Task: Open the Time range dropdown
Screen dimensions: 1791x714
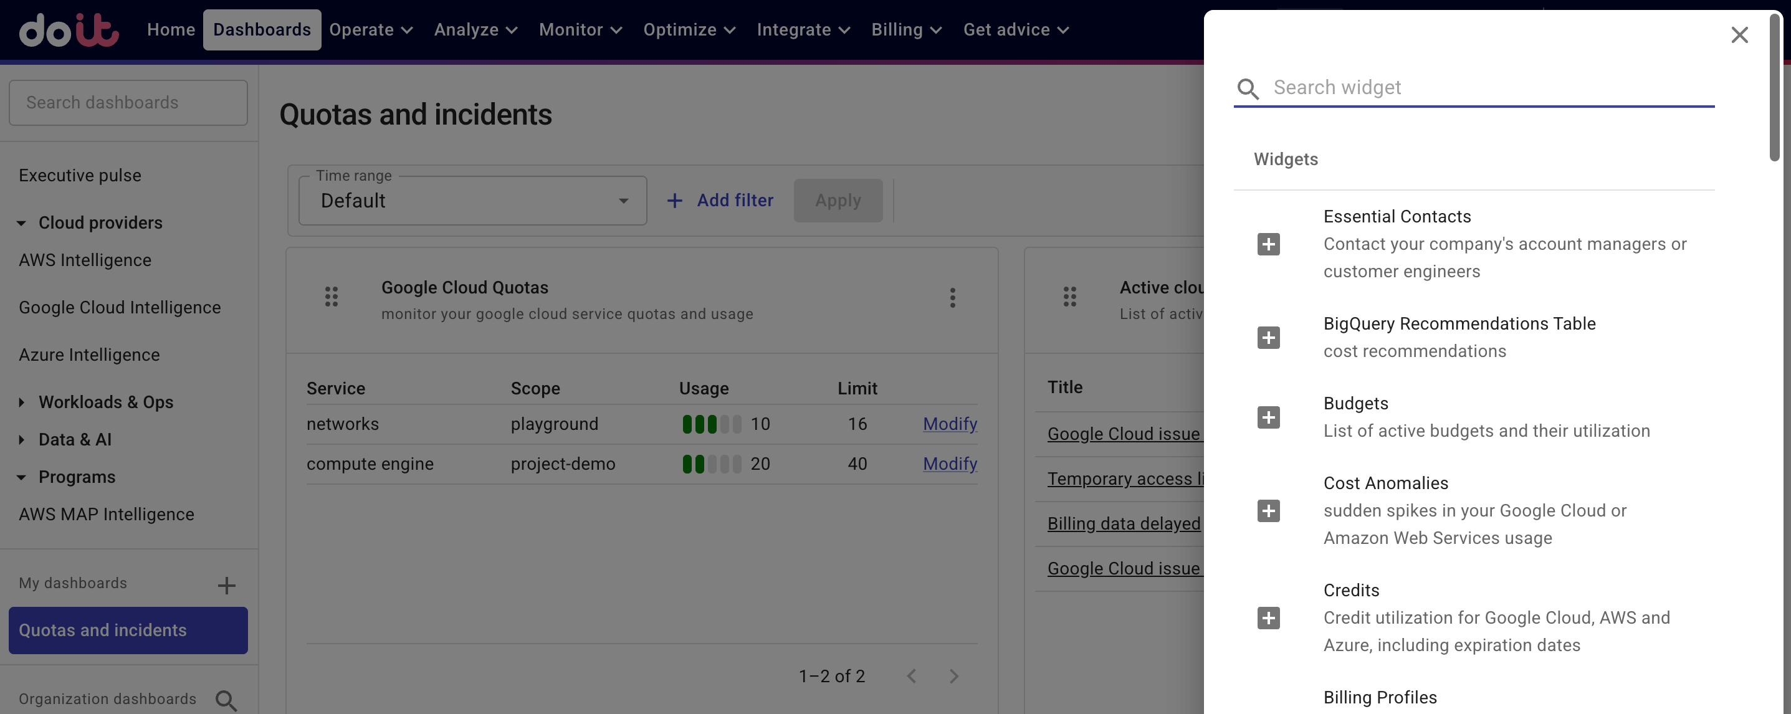Action: coord(473,201)
